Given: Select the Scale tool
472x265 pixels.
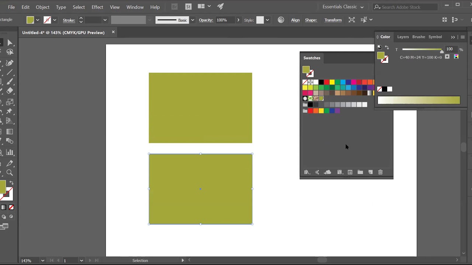Looking at the screenshot, I should pyautogui.click(x=10, y=102).
